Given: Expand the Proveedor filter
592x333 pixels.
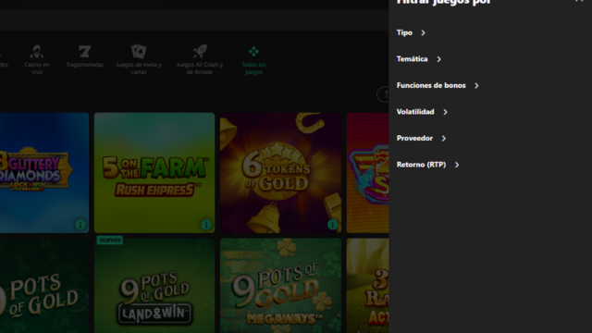Looking at the screenshot, I should (x=422, y=139).
